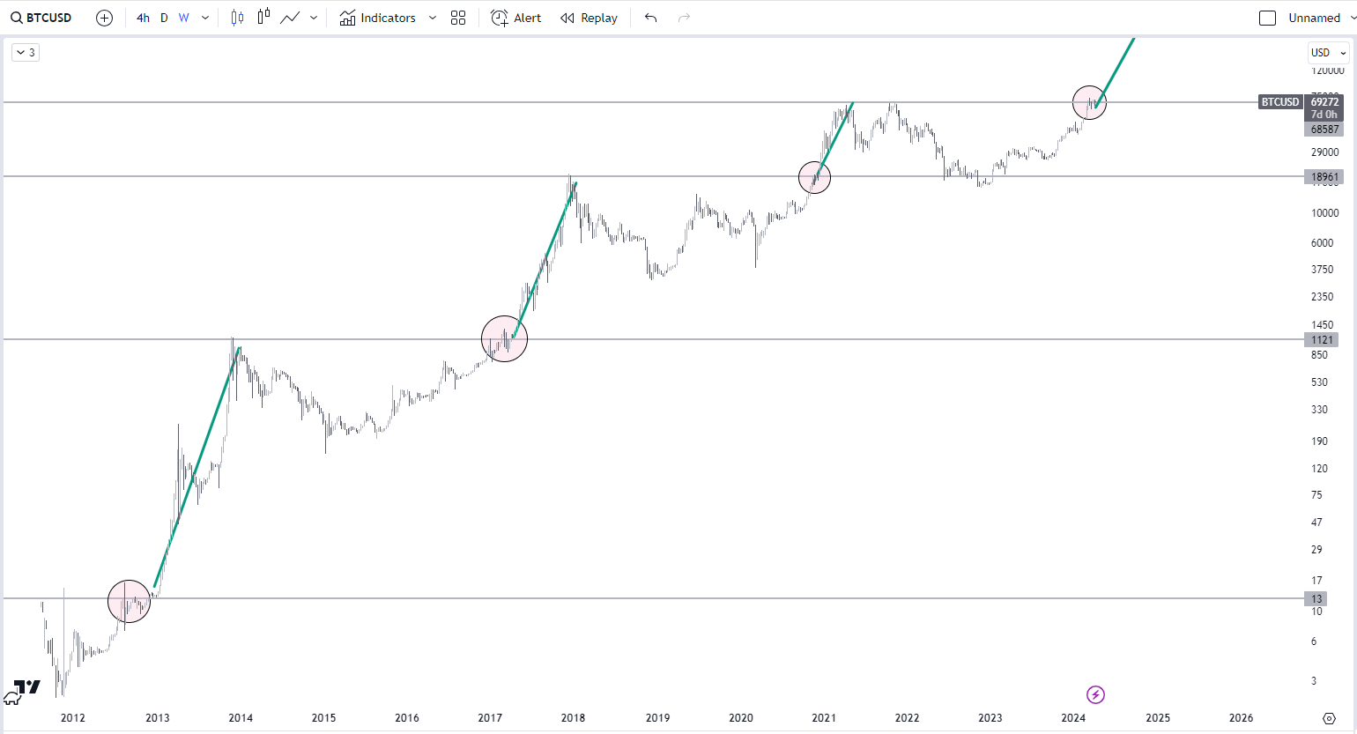
Task: Expand the collapsed legend showing 3
Action: click(26, 53)
